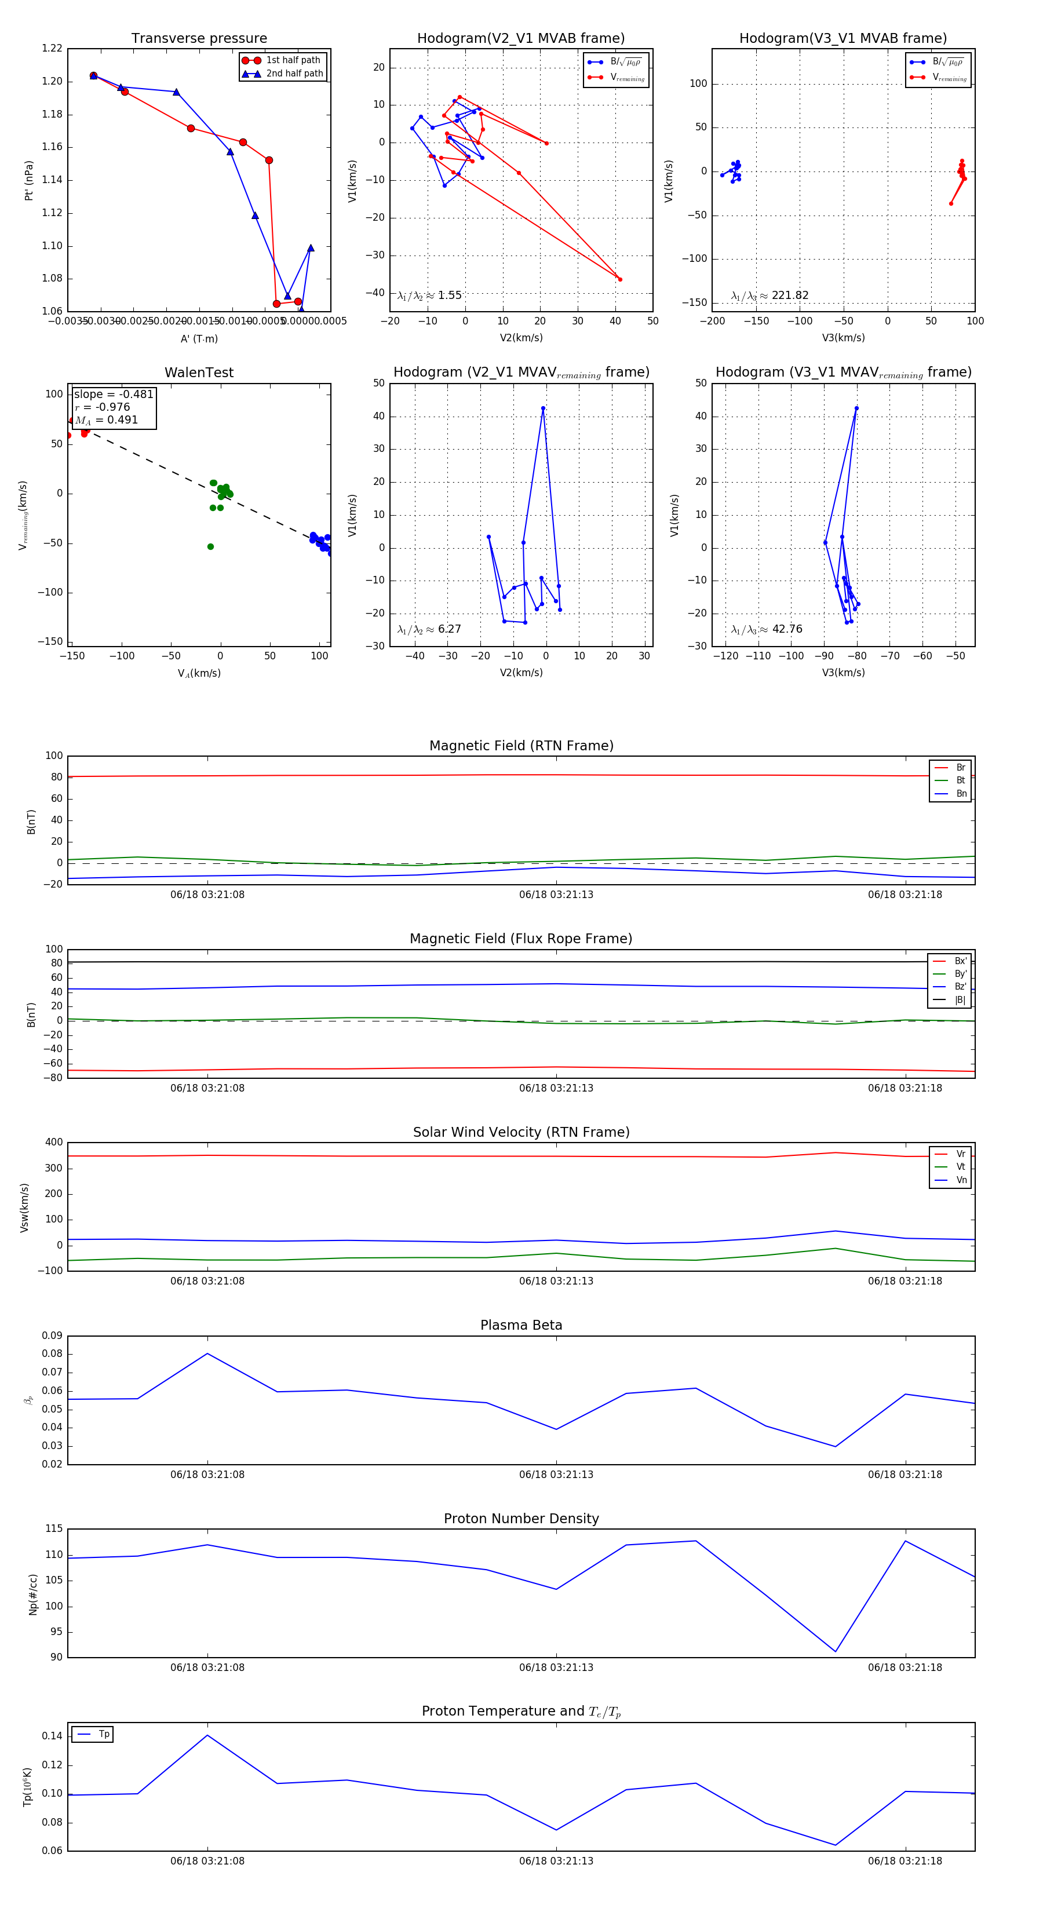This screenshot has height=1912, width=1043.
Task: Click the 'Magnetic Field (RTN Frame)' title
Action: click(x=521, y=746)
